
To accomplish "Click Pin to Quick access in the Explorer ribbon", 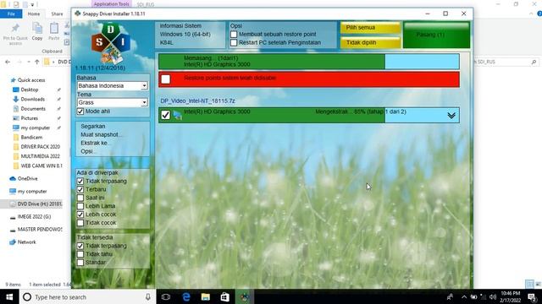I will pyautogui.click(x=15, y=34).
